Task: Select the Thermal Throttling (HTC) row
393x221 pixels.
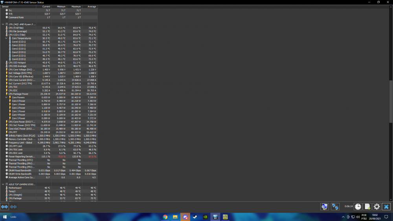Action: [x=21, y=160]
